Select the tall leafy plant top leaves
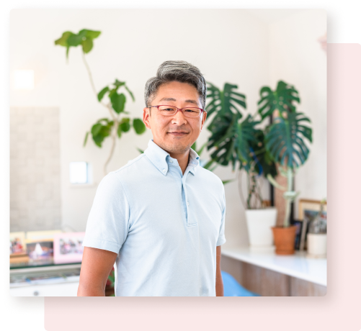 tap(78, 40)
